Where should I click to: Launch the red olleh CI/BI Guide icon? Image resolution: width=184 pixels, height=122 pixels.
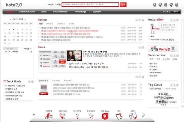tap(105, 116)
